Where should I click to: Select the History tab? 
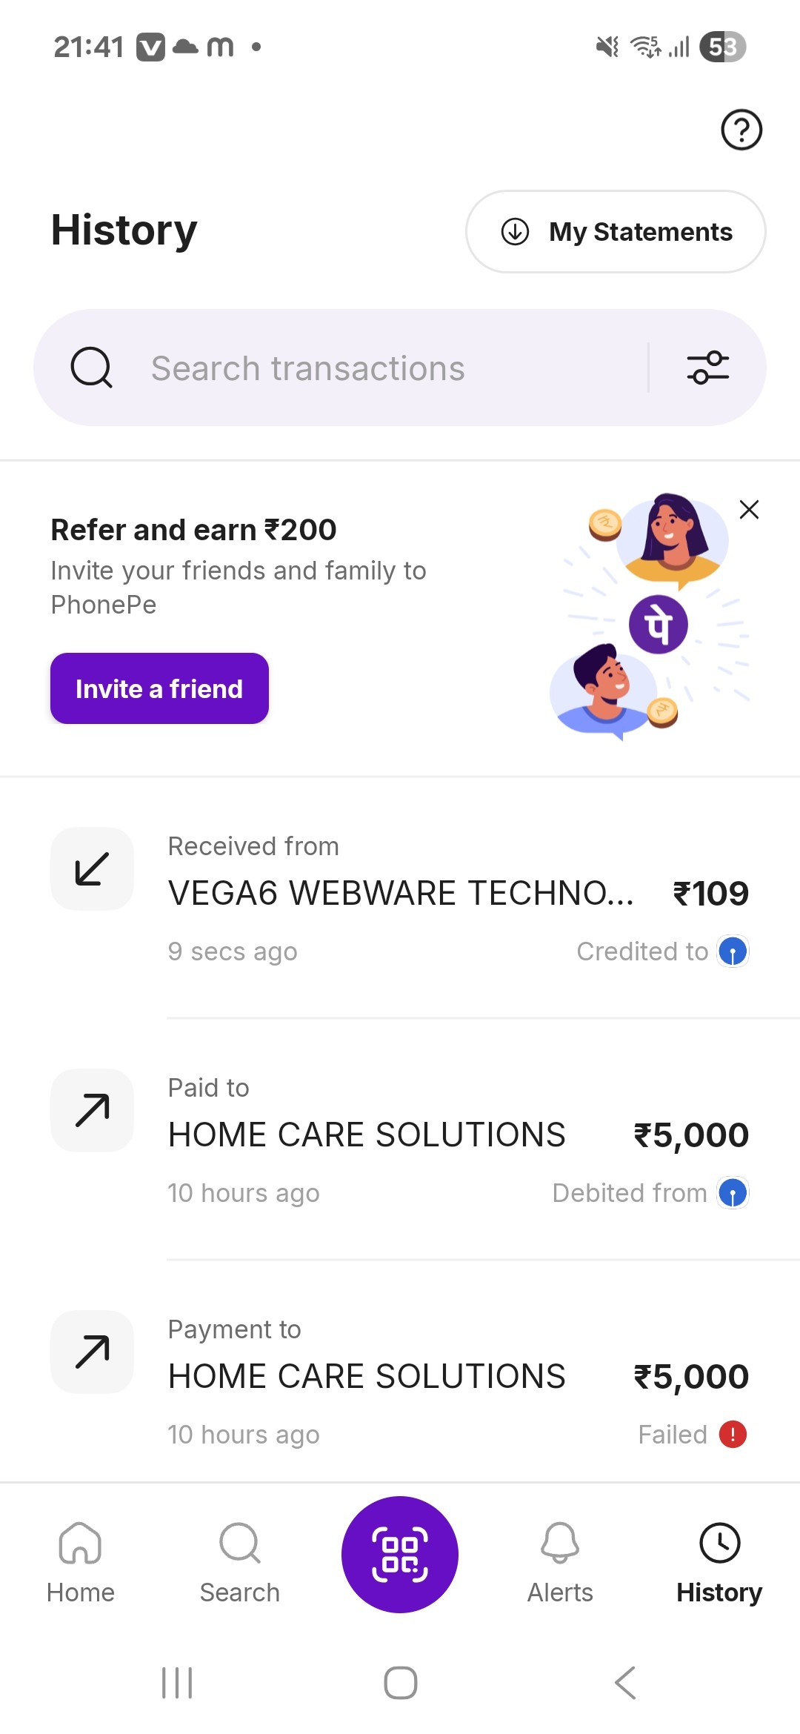[719, 1561]
